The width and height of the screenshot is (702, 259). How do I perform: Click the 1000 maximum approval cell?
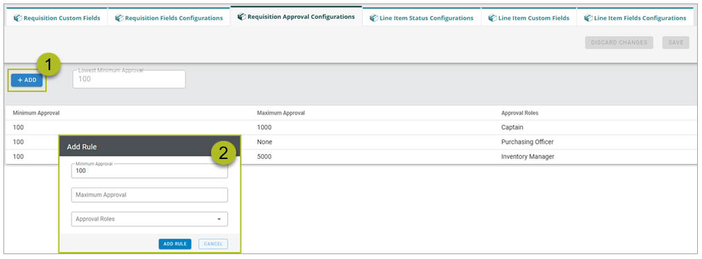(x=264, y=128)
